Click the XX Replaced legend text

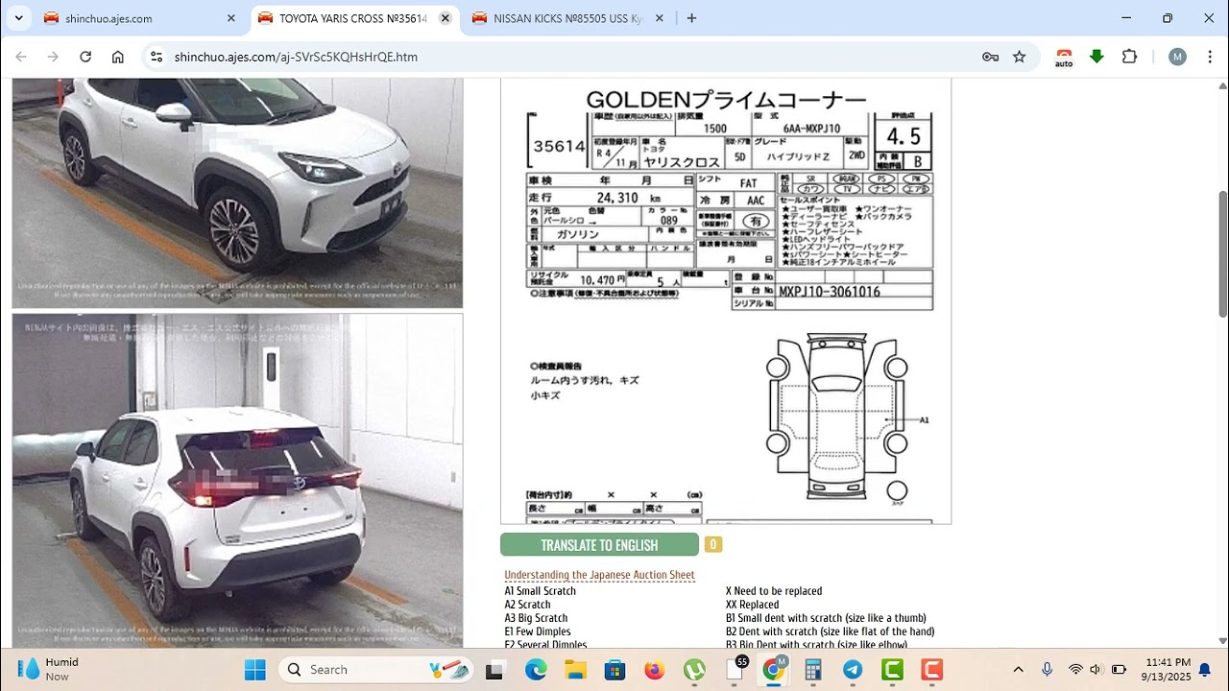tap(753, 605)
